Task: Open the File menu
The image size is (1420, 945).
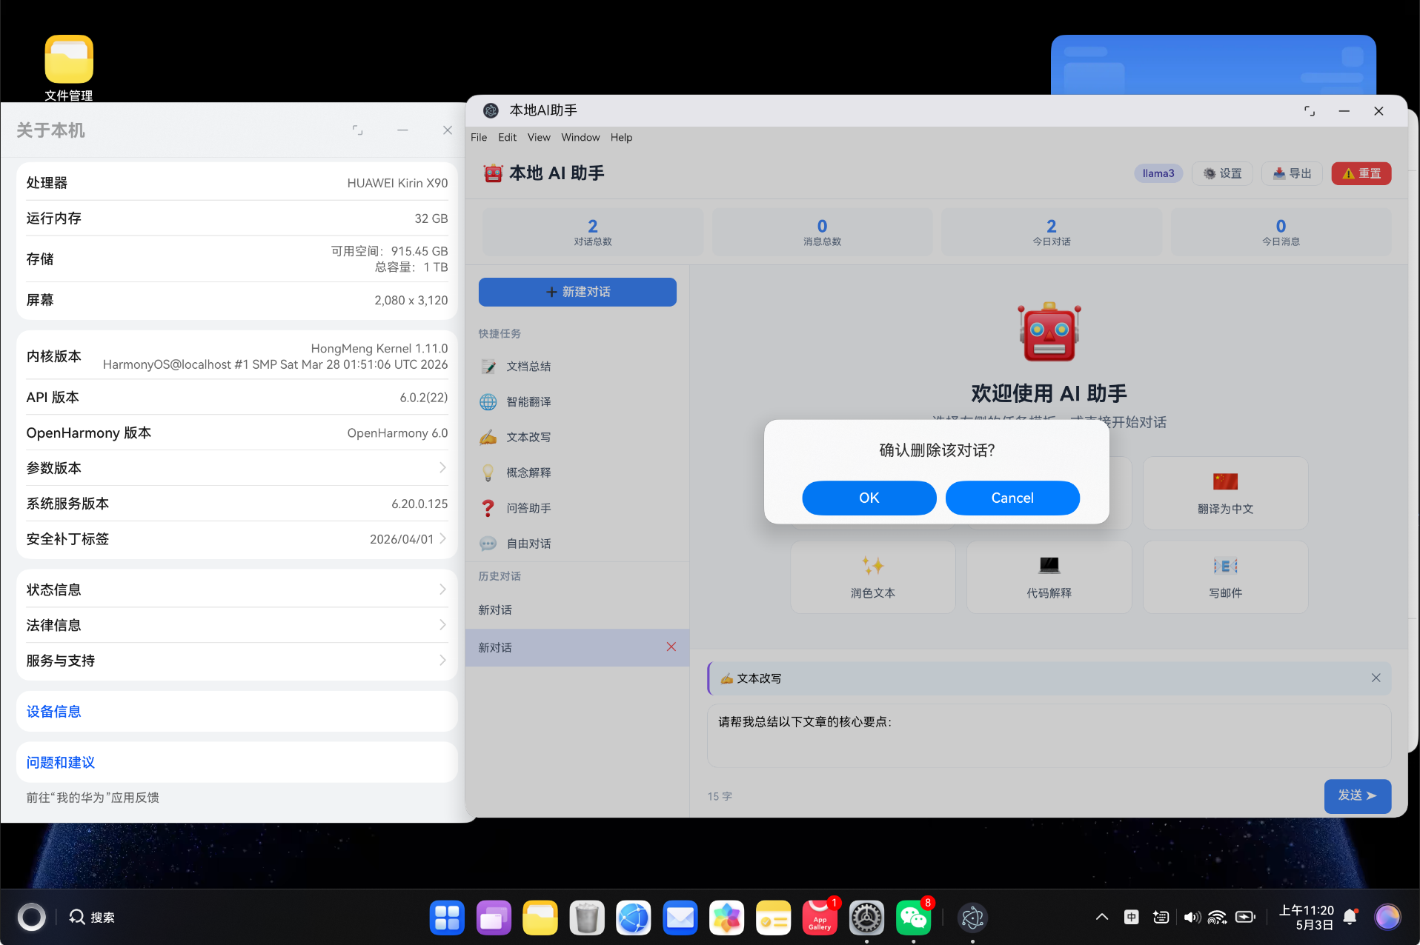Action: tap(479, 137)
